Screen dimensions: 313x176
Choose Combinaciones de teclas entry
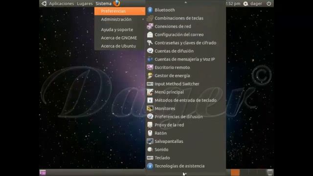[185, 18]
